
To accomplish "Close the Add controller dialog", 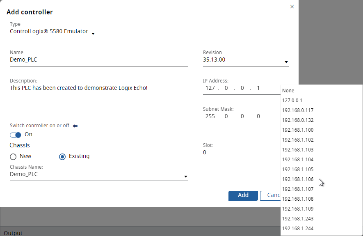I will [292, 7].
